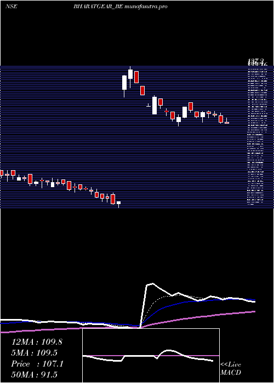Click the 5MA : 109.5 value
This screenshot has width=274, height=383.
click(x=34, y=353)
